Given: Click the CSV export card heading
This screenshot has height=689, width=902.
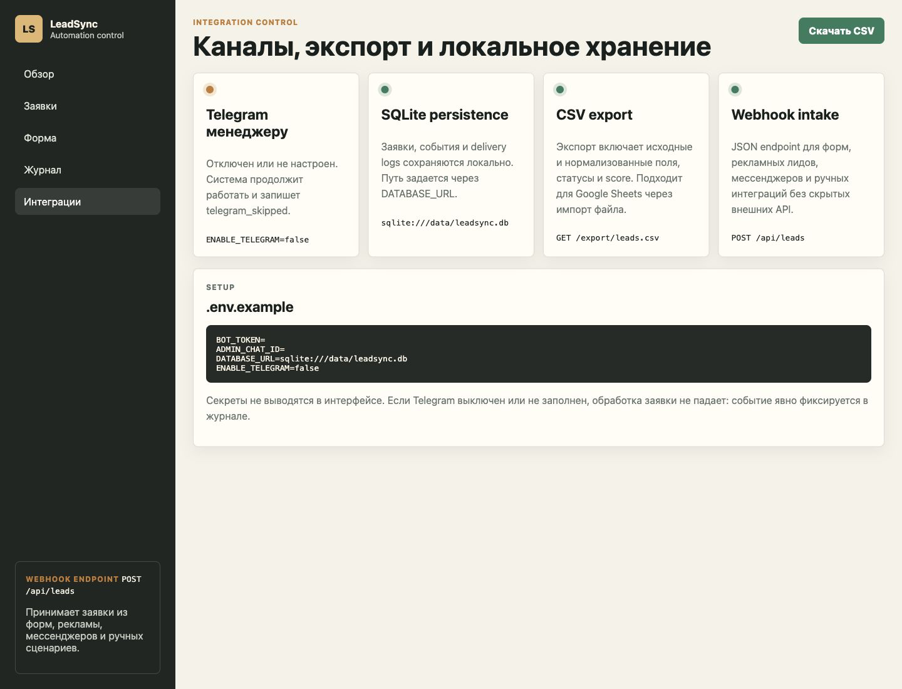Looking at the screenshot, I should pos(594,115).
